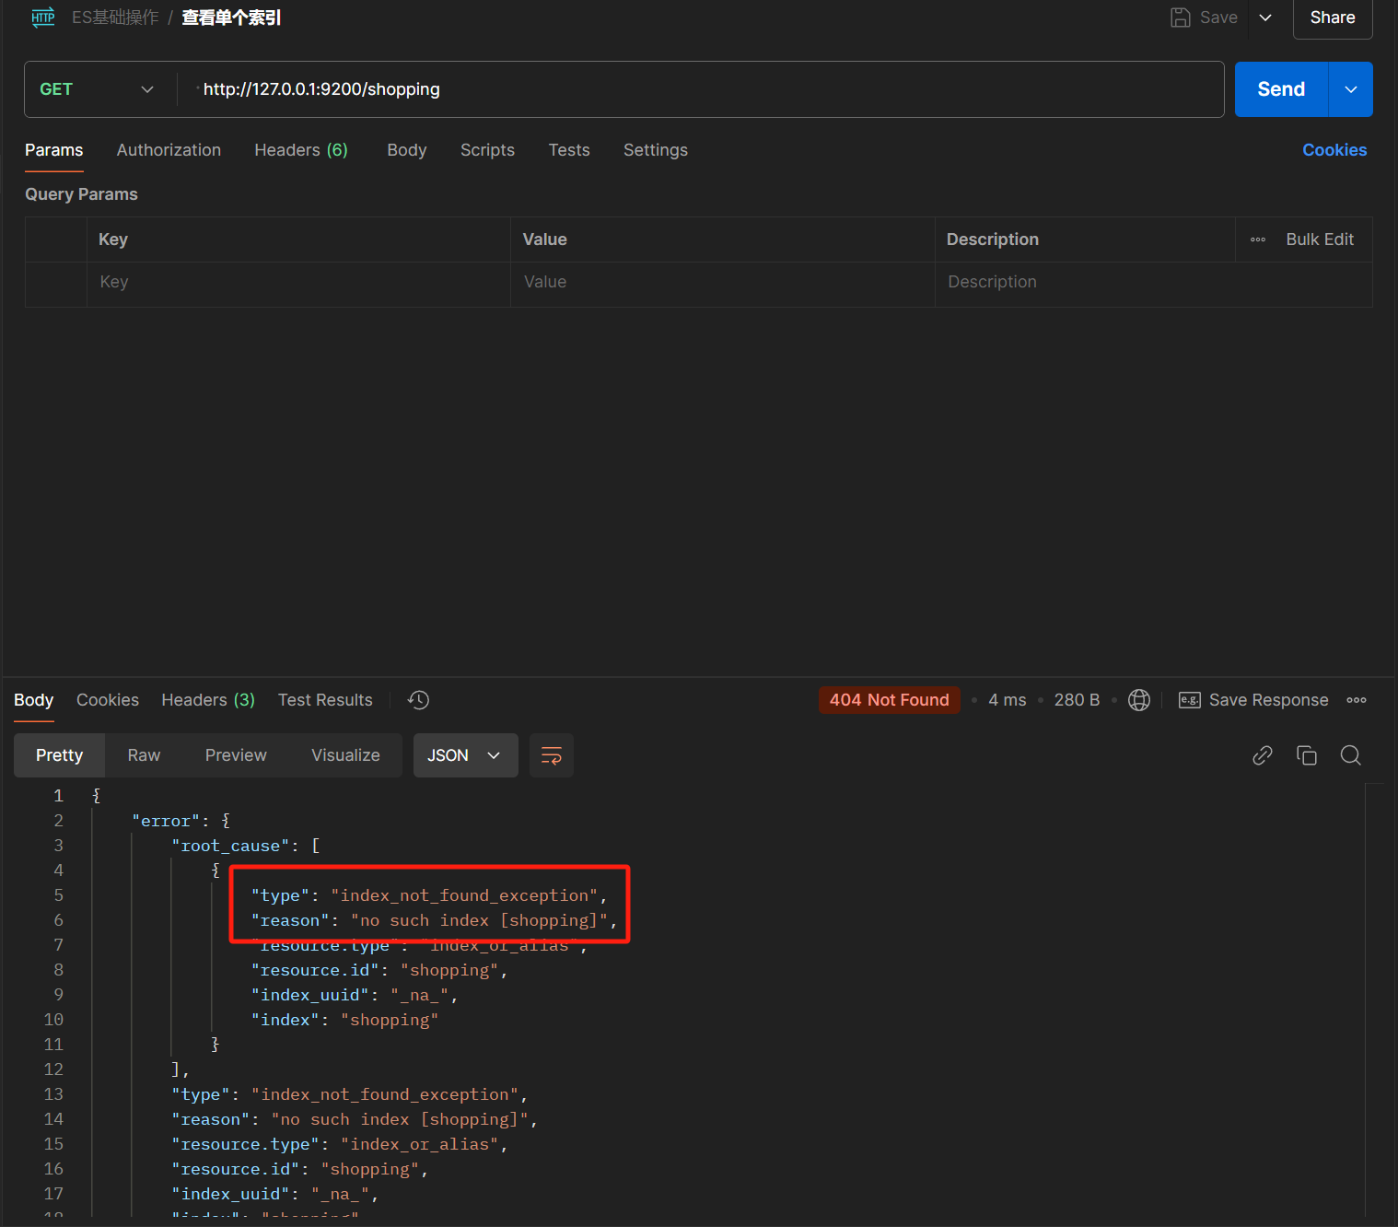Screen dimensions: 1398x1227
Task: Click the request URL input field
Action: coord(700,89)
